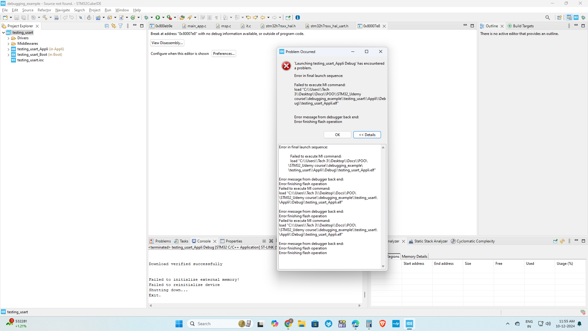Open the dropdown next to the Run button
Screen dimensions: 588x331
[163, 17]
